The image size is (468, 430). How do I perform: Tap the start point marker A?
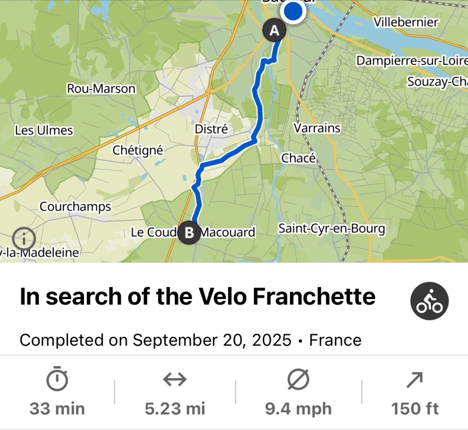274,31
